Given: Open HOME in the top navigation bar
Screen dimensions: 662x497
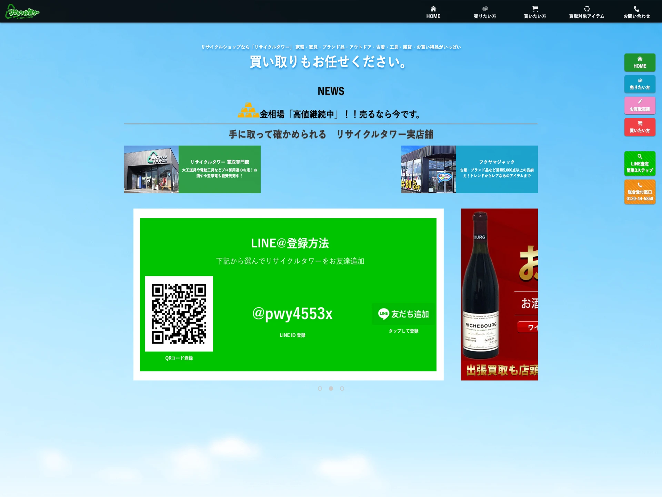Looking at the screenshot, I should 433,12.
